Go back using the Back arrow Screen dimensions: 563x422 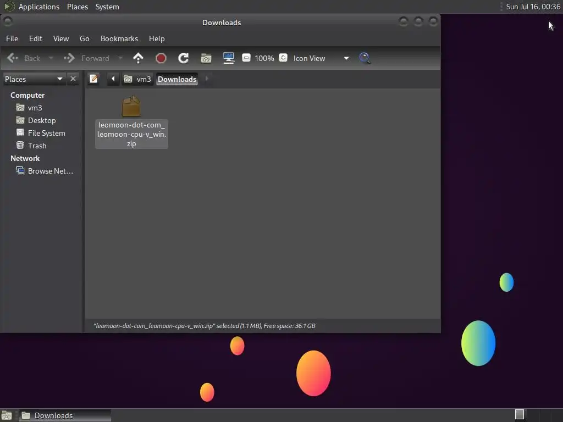click(23, 58)
